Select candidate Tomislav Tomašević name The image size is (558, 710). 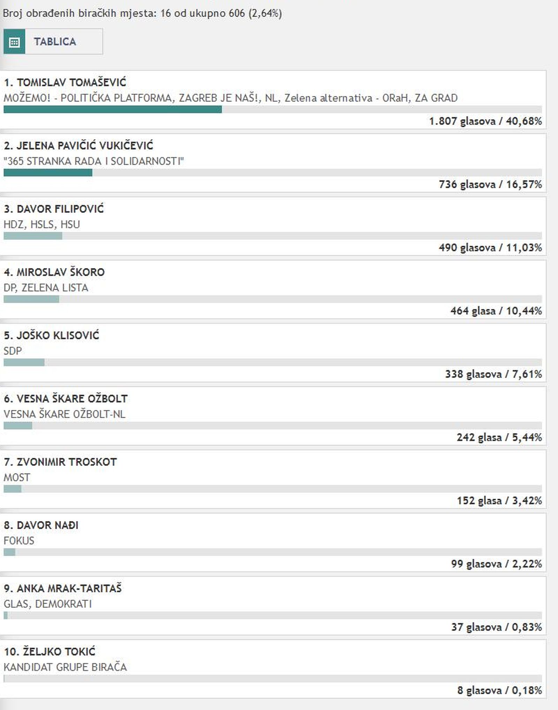pos(65,83)
